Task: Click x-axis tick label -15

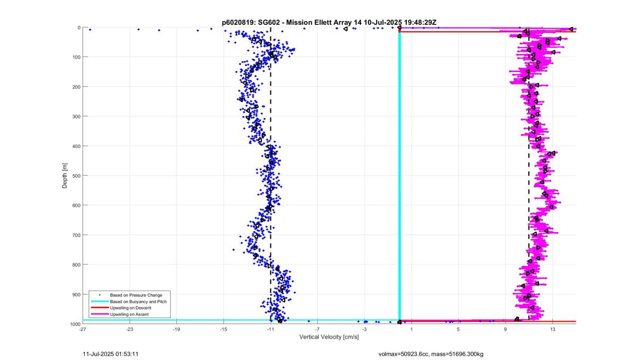Action: [x=224, y=329]
